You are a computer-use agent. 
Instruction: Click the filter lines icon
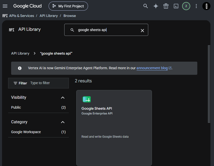pos(15,83)
